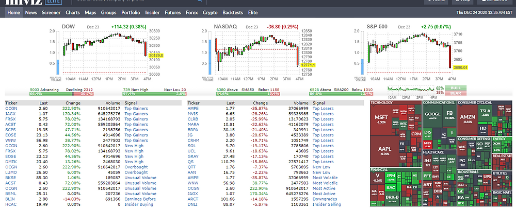Viewport: 516px width, 210px height.
Task: Open the SCPS ticker link
Action: coord(10,130)
